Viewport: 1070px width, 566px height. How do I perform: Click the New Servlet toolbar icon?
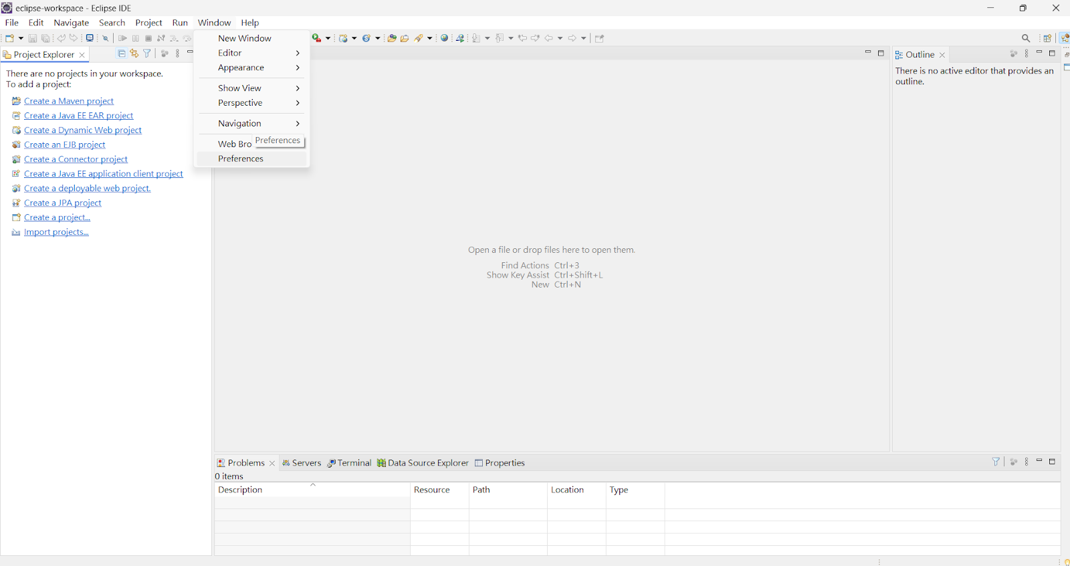[366, 38]
